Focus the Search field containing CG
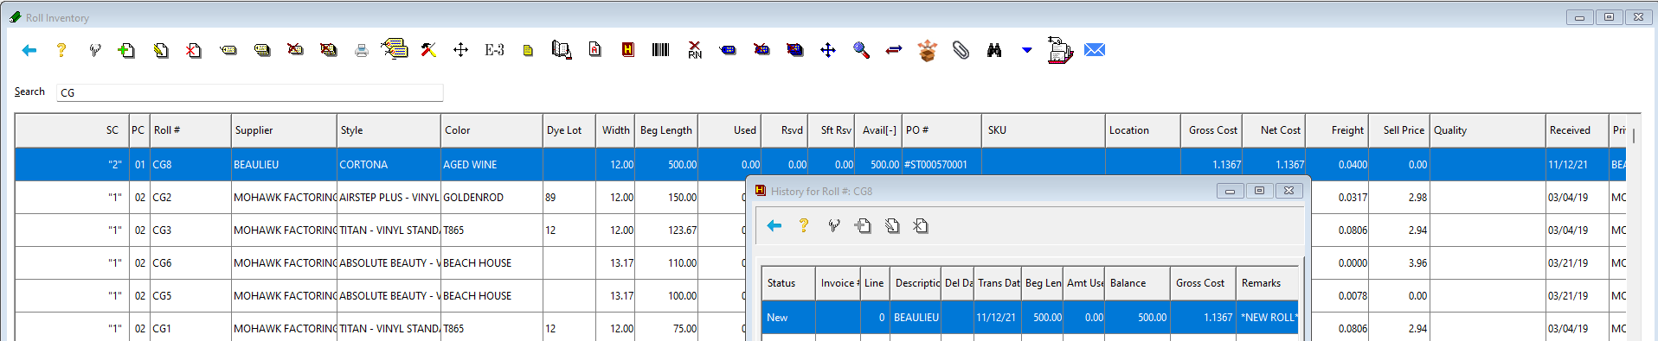This screenshot has height=341, width=1658. 250,92
